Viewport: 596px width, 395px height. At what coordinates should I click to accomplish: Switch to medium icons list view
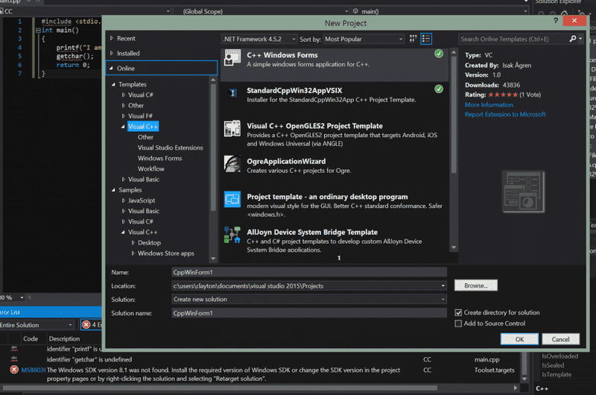point(427,39)
